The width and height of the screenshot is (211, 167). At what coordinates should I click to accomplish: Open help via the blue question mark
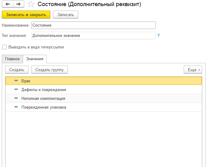pyautogui.click(x=158, y=36)
